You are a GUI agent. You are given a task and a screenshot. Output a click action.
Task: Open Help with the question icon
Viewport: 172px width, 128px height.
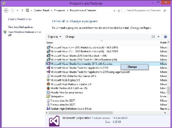coord(165,37)
